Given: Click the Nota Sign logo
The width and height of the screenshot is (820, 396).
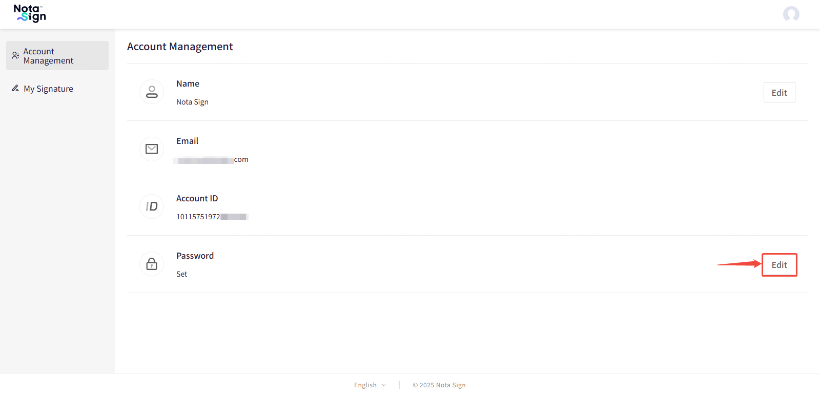Looking at the screenshot, I should pyautogui.click(x=30, y=13).
